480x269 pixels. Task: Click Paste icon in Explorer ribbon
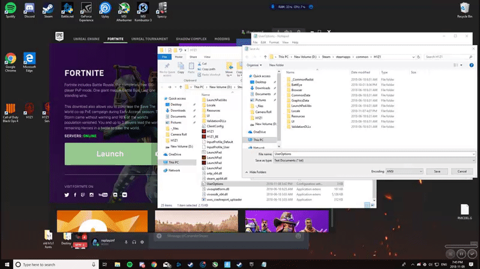pos(191,68)
